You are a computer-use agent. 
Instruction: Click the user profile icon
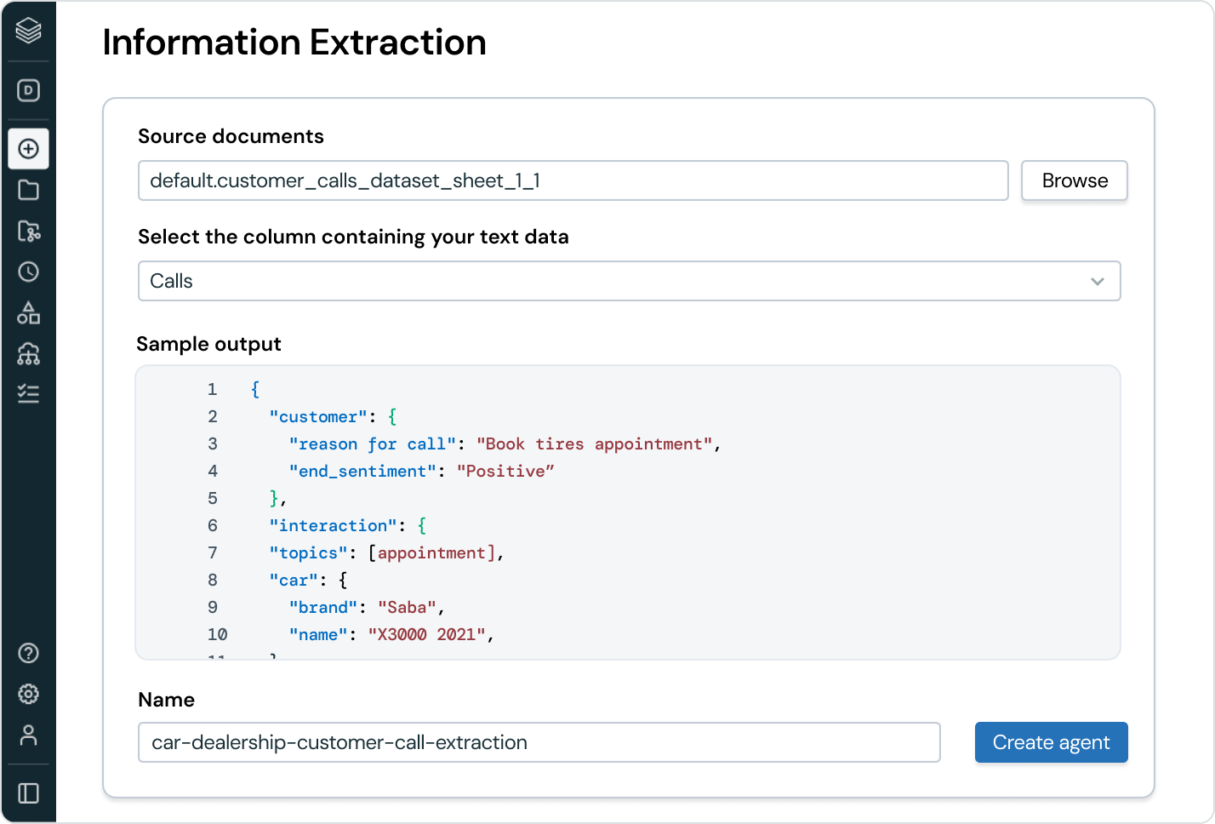click(x=28, y=735)
